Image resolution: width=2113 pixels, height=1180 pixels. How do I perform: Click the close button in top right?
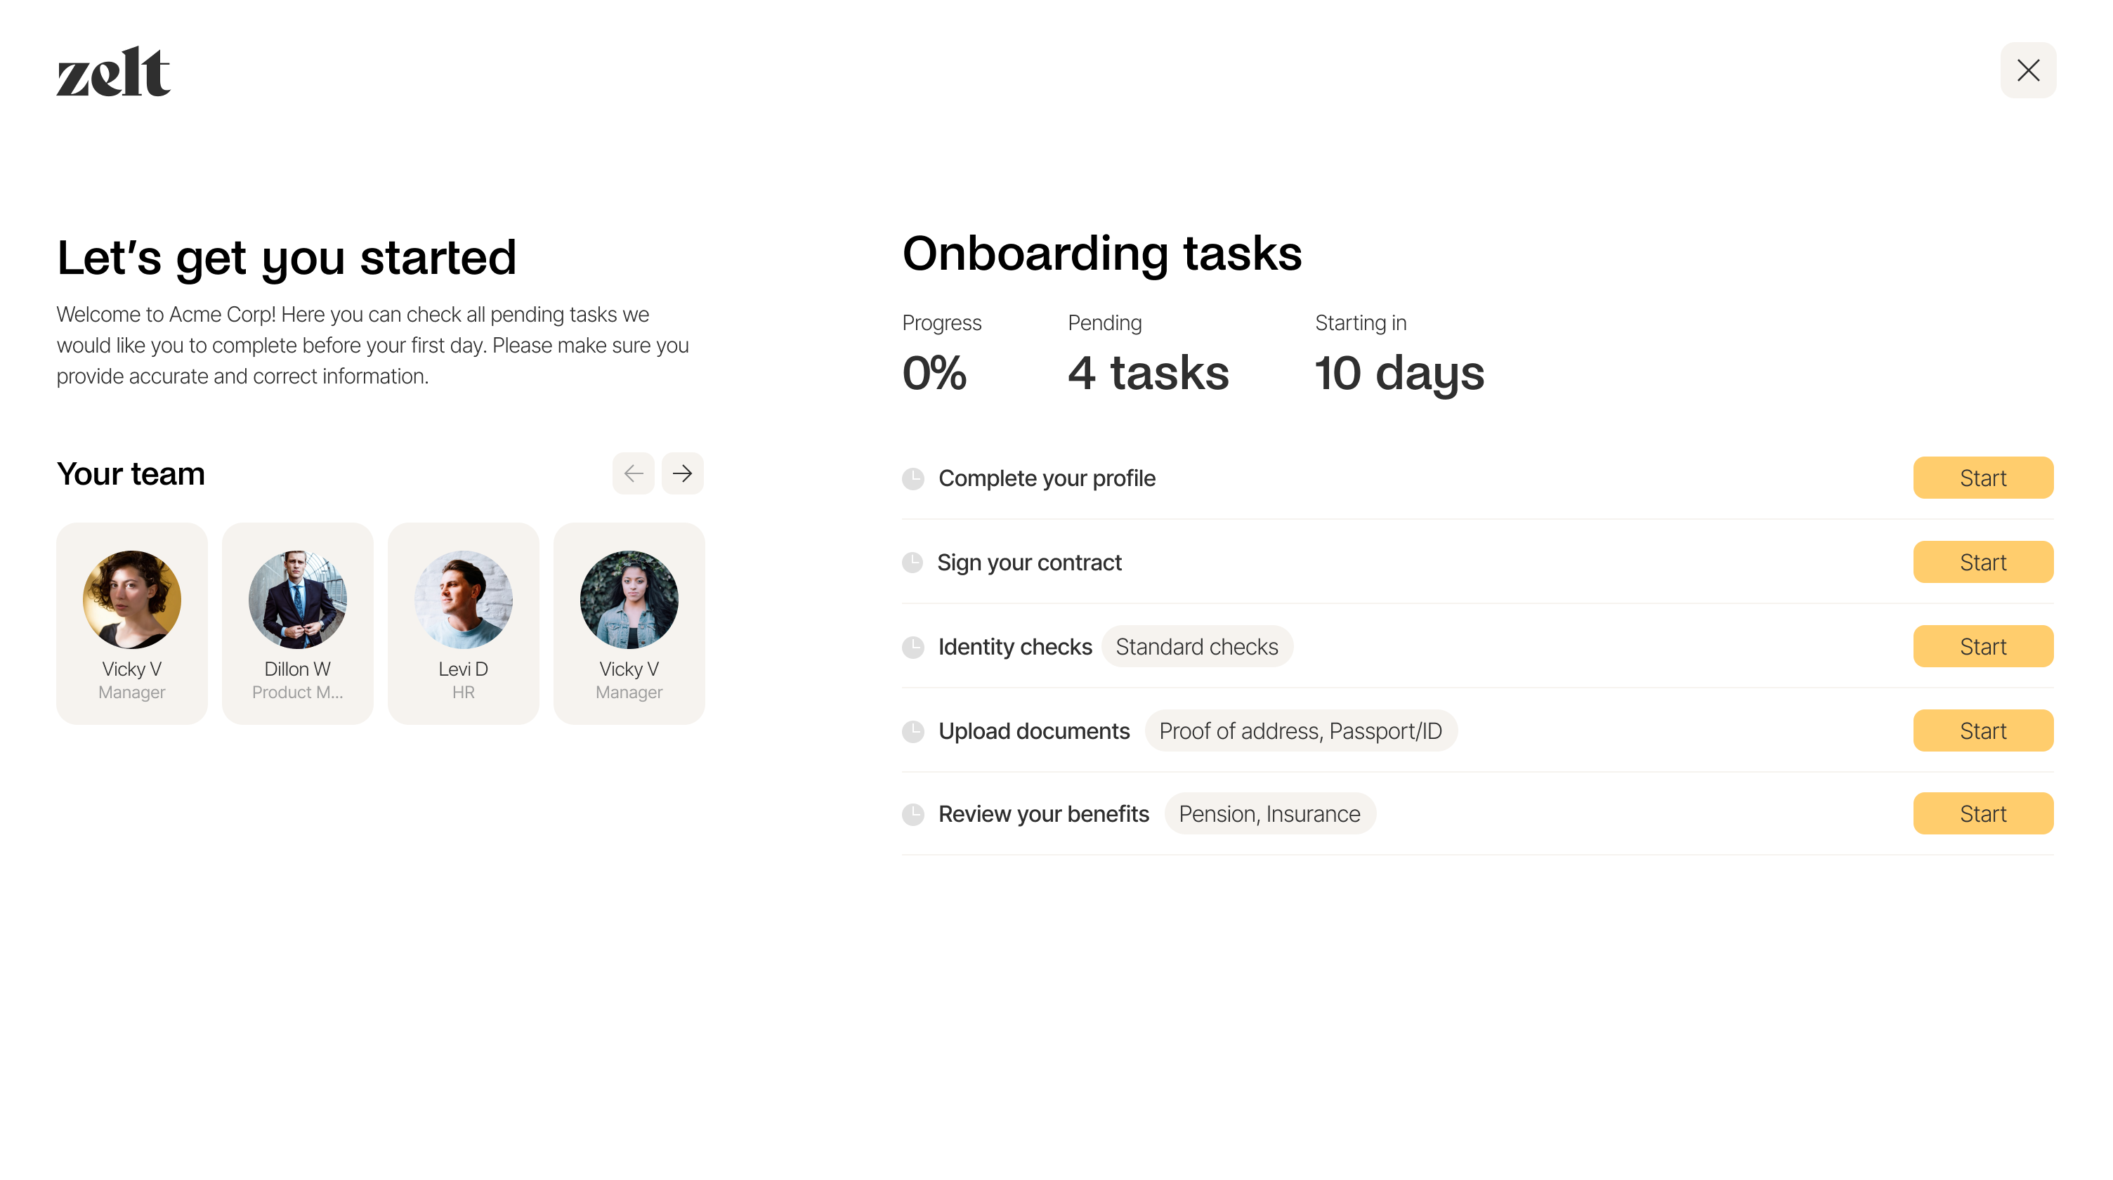(x=2027, y=70)
